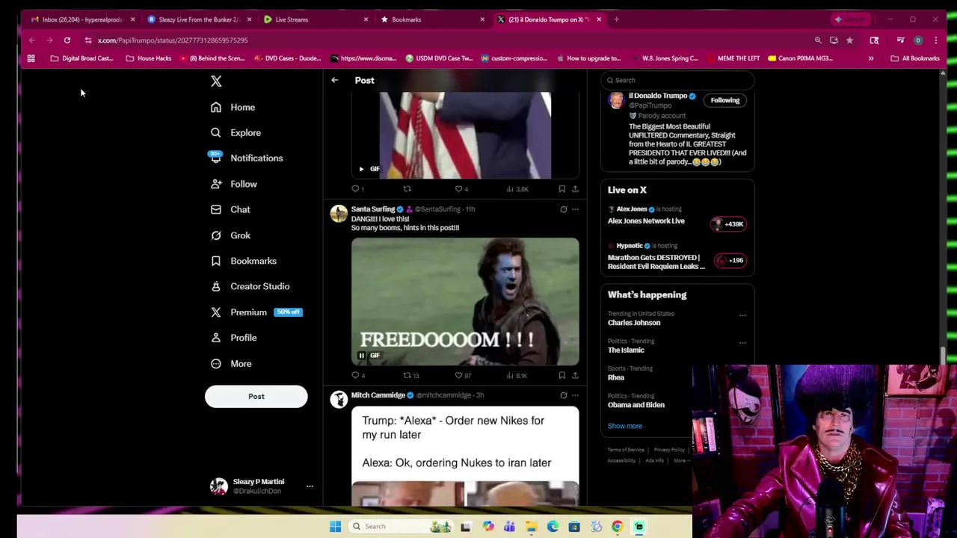Image resolution: width=957 pixels, height=538 pixels.
Task: Bookmark this page with the star icon
Action: point(849,40)
